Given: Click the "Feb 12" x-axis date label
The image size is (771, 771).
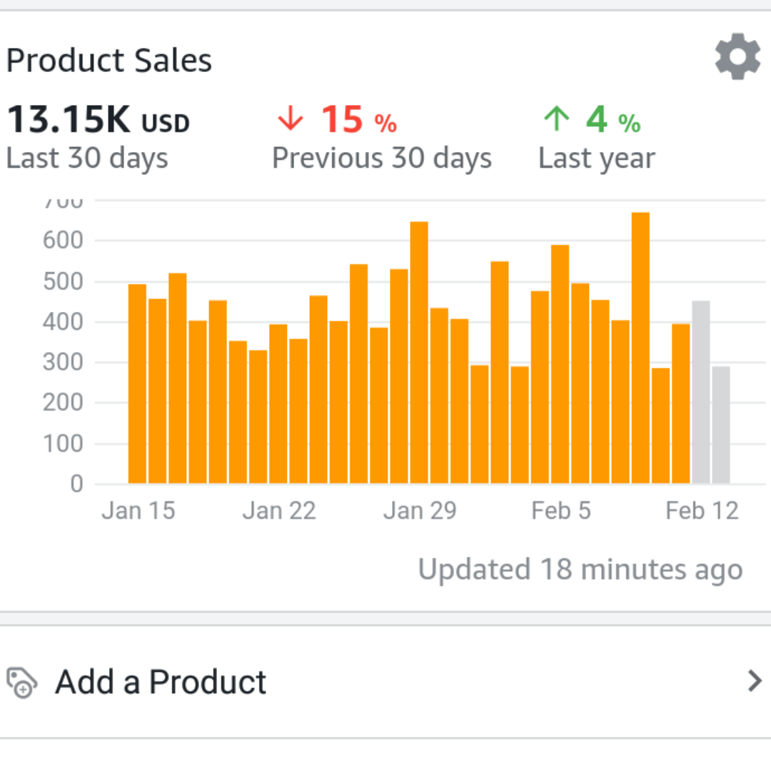Looking at the screenshot, I should point(702,511).
